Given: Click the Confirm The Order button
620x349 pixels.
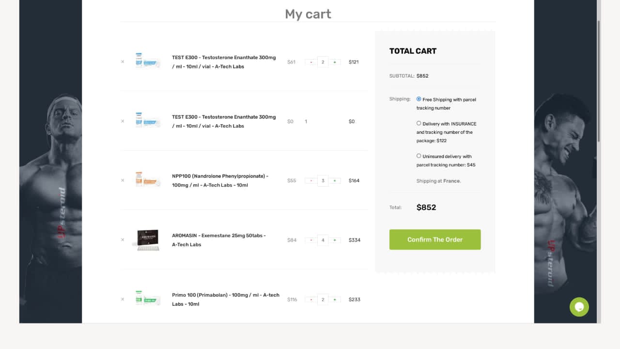Looking at the screenshot, I should click(434, 239).
